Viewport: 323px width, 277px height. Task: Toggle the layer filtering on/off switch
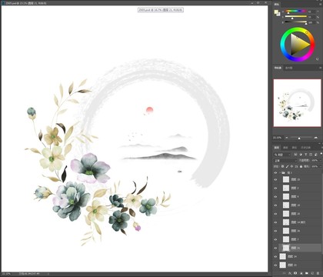[321, 154]
